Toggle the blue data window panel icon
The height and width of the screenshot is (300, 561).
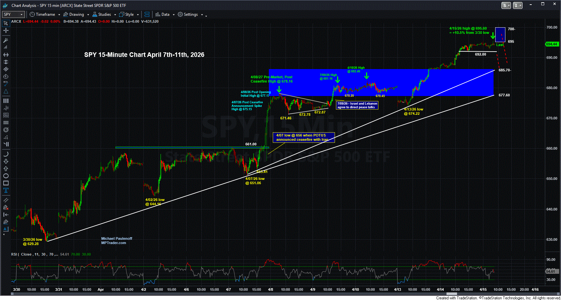tap(147, 14)
